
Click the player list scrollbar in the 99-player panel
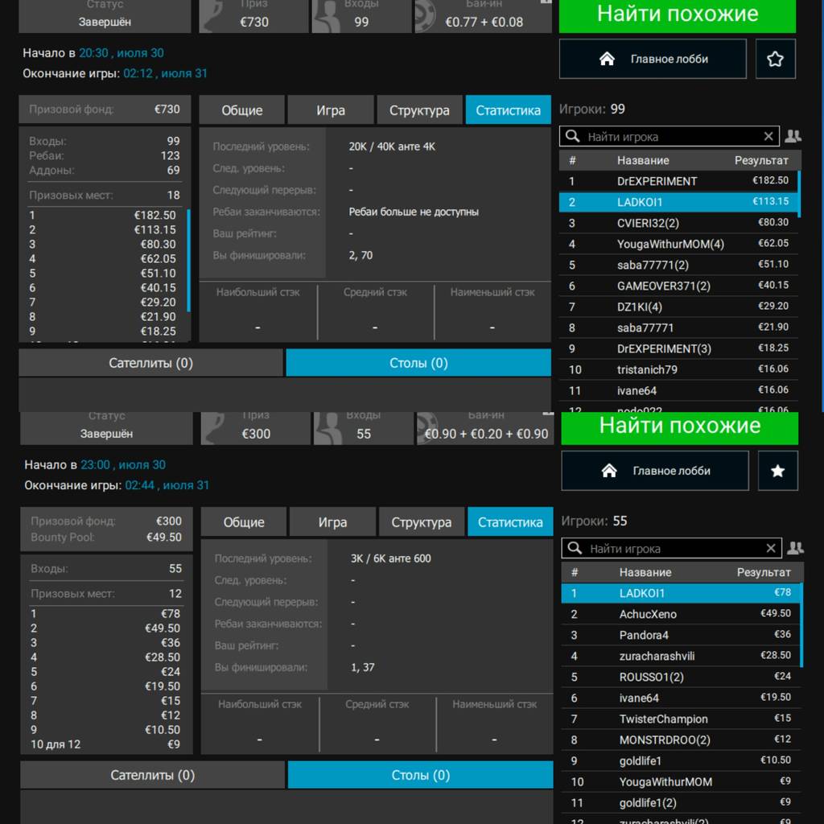click(x=799, y=194)
